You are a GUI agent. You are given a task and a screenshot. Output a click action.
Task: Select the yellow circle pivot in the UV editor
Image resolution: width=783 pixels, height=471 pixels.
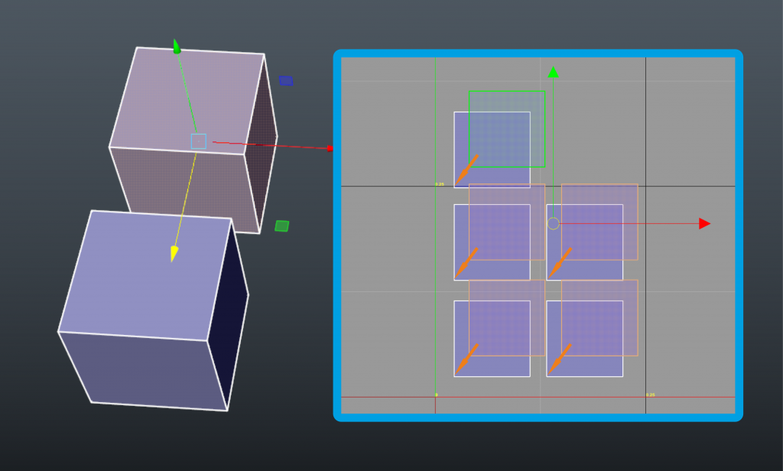(554, 223)
